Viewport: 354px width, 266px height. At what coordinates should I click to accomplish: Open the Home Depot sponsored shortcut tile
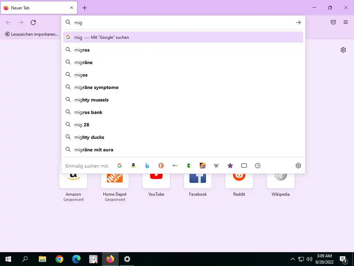tap(115, 181)
